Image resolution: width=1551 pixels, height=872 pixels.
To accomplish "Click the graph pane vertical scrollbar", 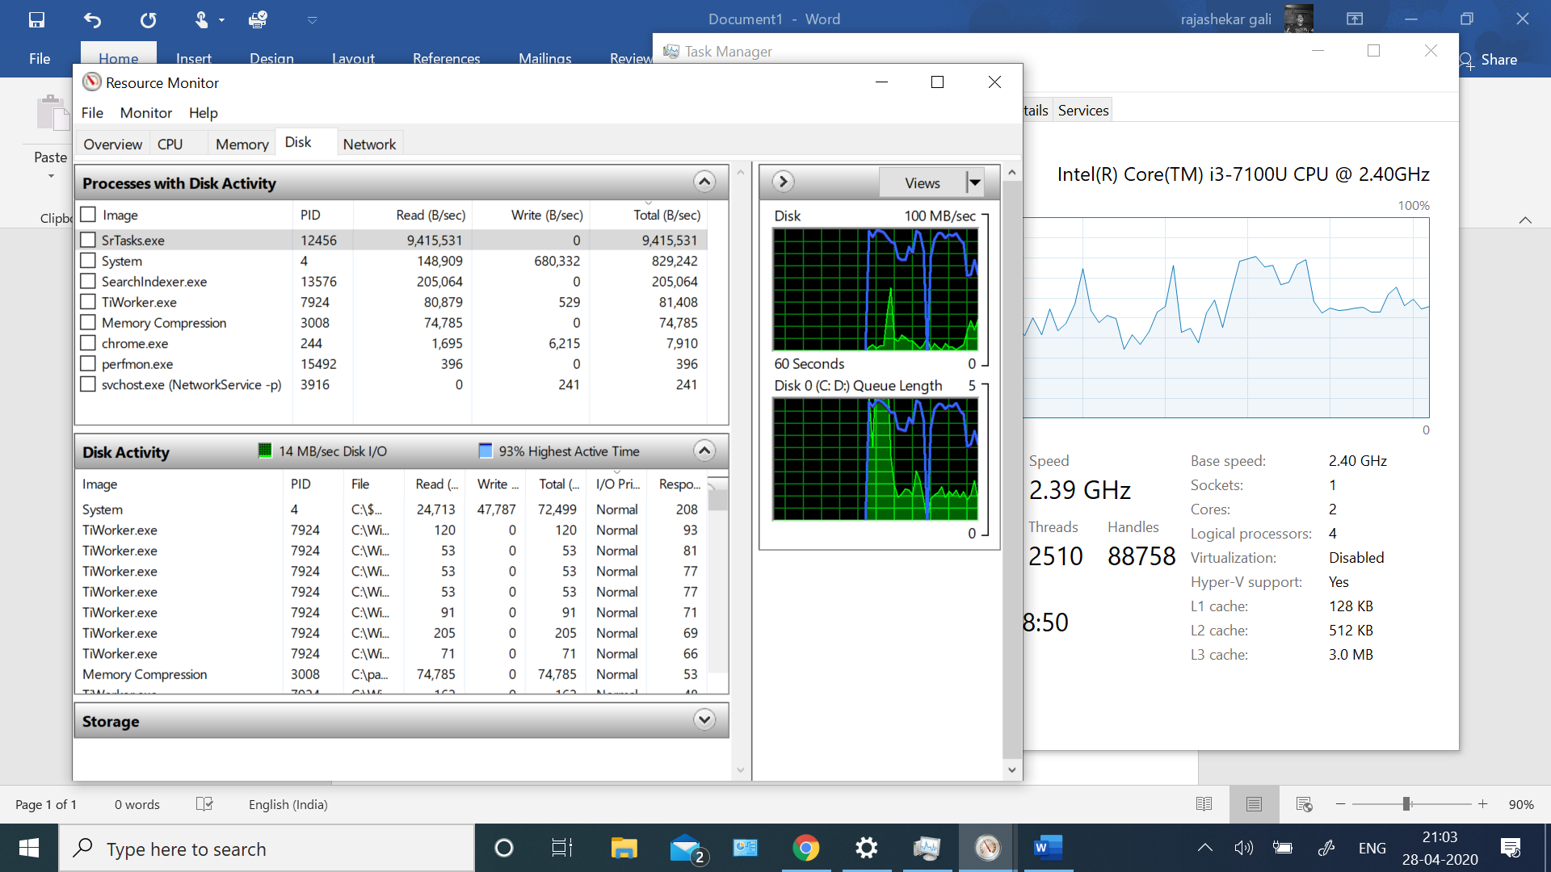I will click(1011, 468).
